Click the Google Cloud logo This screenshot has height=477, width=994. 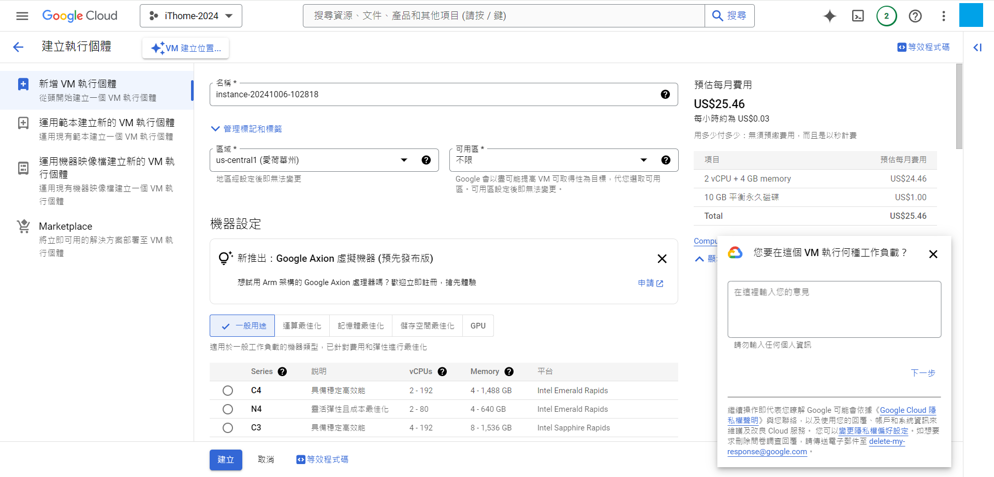coord(80,16)
